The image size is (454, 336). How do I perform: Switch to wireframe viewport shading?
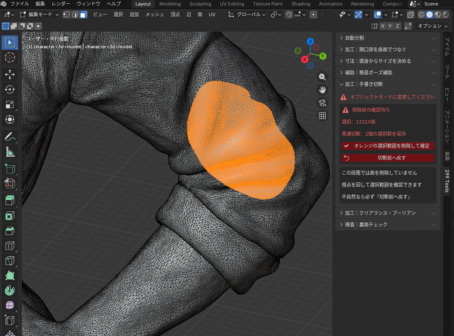(421, 15)
